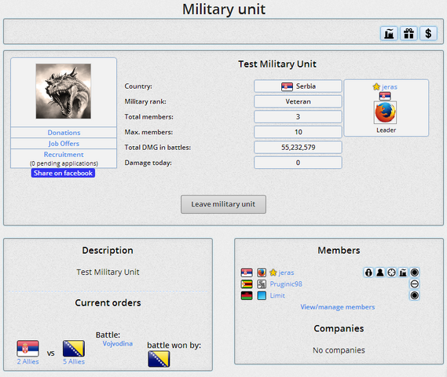Click the gift box icon
The image size is (447, 377).
409,34
